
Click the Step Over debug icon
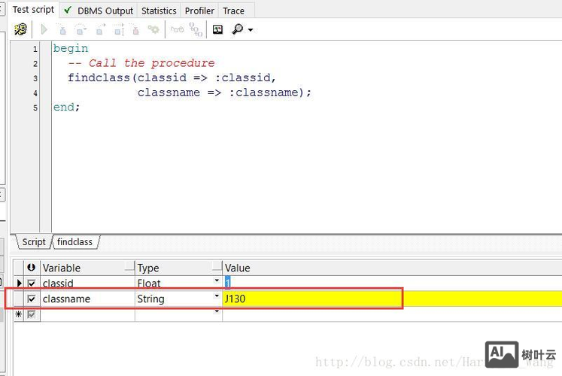tap(81, 29)
